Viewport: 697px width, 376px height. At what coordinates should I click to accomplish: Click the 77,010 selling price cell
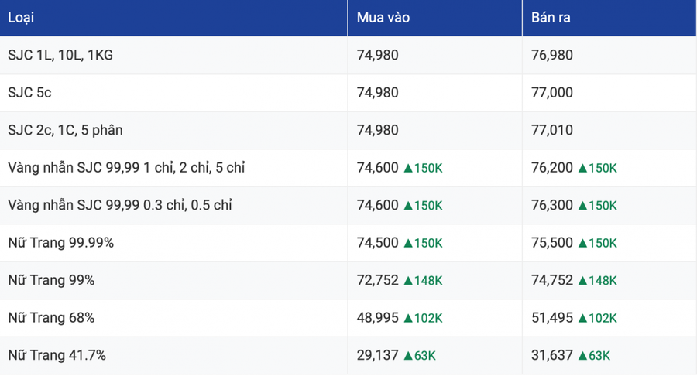tap(551, 130)
